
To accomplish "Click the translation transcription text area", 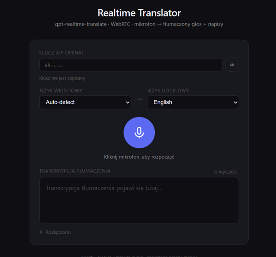I will 139,200.
